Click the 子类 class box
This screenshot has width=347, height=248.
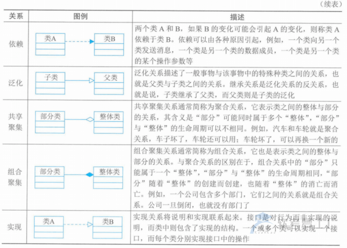pos(50,83)
